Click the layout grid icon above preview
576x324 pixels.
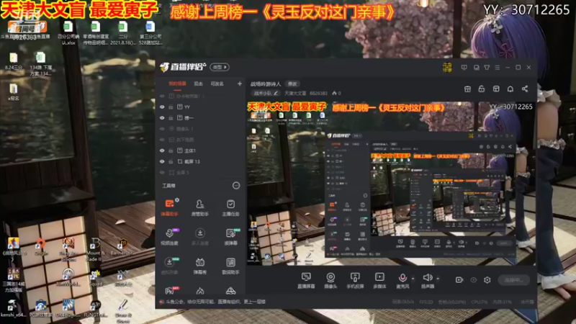[496, 89]
